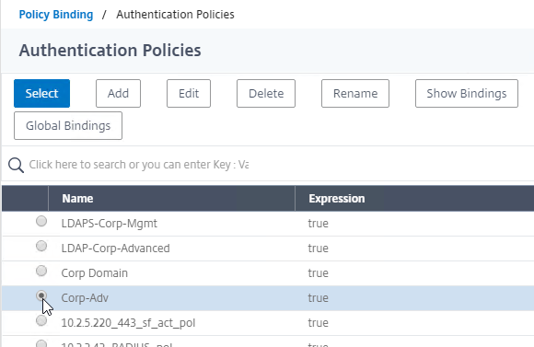534x347 pixels.
Task: Go back to Policy Binding breadcrumb
Action: pos(56,15)
